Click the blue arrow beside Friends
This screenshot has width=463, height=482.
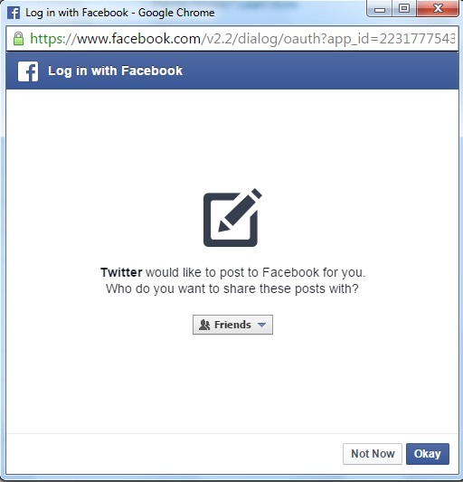(261, 325)
